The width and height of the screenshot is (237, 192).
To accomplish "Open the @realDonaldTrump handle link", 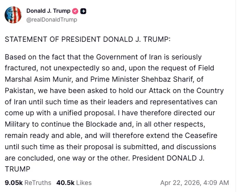I will point(51,20).
